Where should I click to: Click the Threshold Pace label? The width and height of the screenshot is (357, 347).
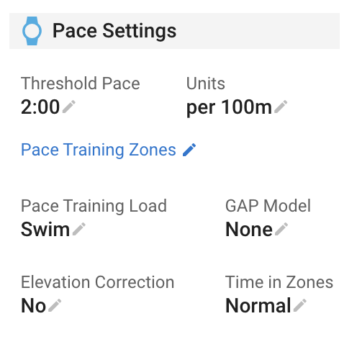pyautogui.click(x=81, y=84)
